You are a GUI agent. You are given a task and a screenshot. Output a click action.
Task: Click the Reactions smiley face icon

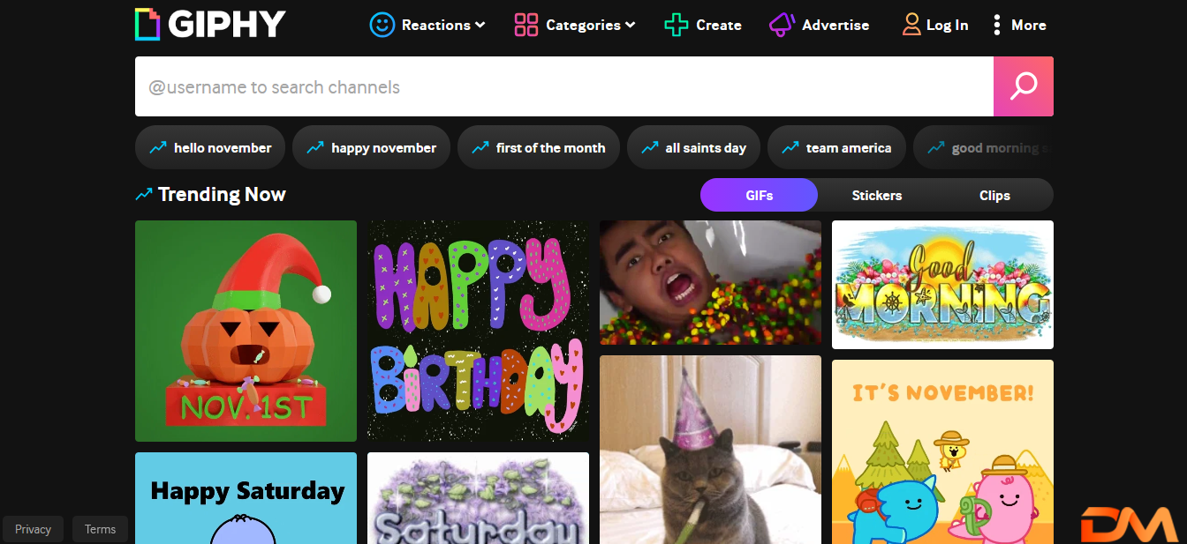pyautogui.click(x=382, y=25)
